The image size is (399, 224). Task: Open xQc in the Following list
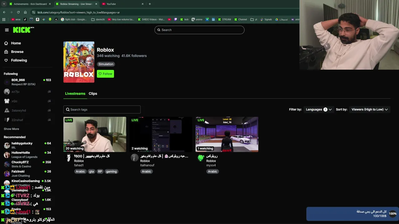tap(27, 101)
